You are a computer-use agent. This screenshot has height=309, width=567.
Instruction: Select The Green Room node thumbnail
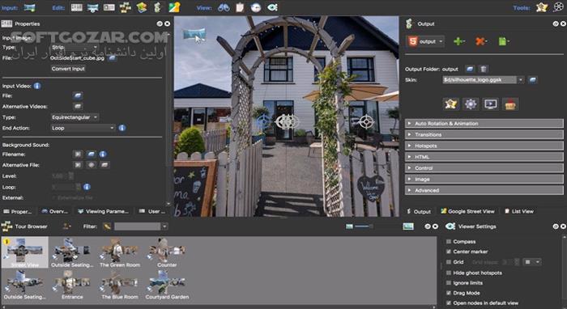[120, 252]
